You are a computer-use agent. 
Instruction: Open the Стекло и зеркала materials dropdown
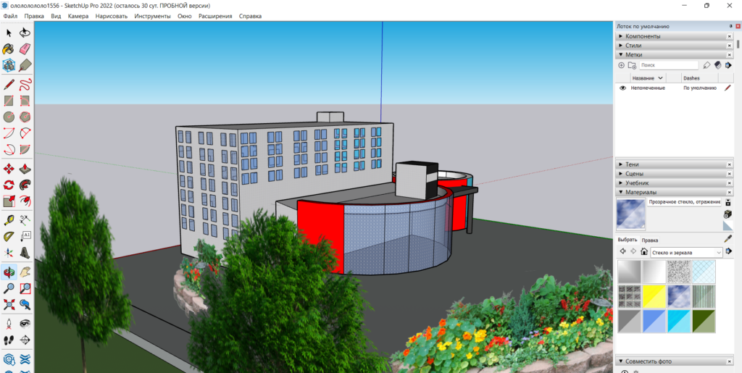point(686,253)
